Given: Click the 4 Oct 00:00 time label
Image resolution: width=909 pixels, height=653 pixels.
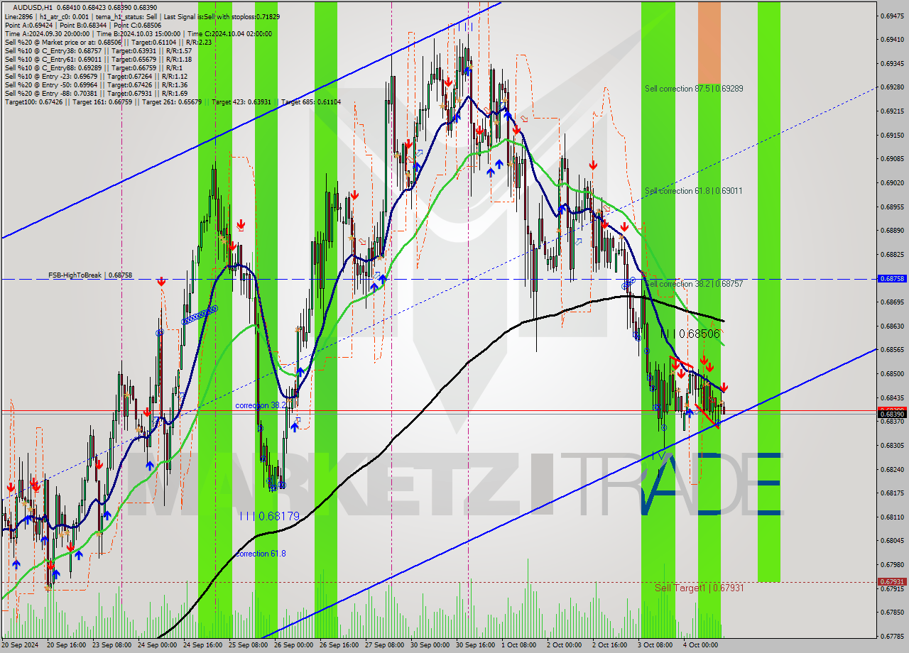Looking at the screenshot, I should pyautogui.click(x=700, y=645).
